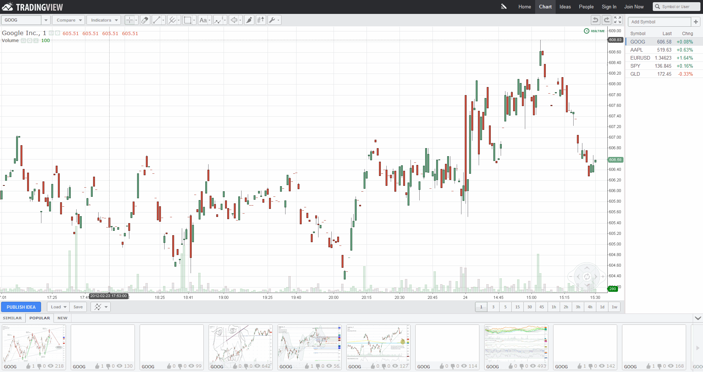Select the pitchfork drawing tool
Viewport: 703px width, 372px height.
(x=172, y=20)
